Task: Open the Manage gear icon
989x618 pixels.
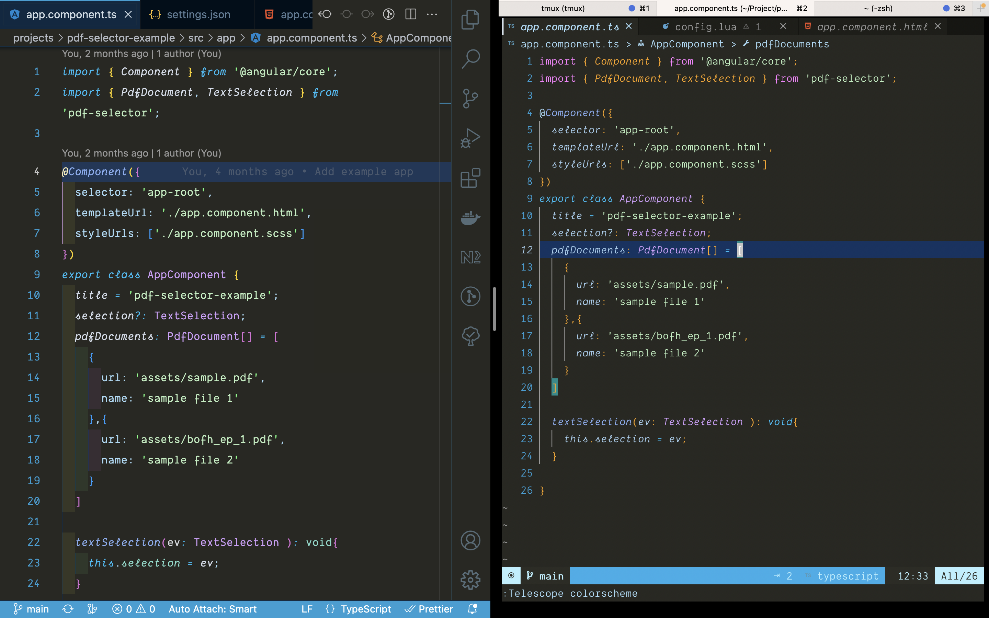Action: [470, 580]
